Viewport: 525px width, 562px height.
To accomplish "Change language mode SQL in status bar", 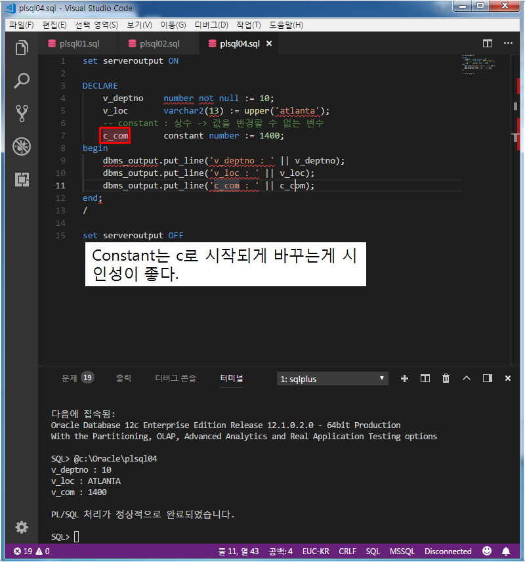I will click(x=373, y=551).
